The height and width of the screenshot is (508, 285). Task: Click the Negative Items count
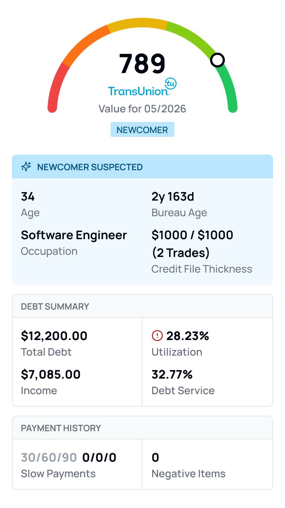(155, 458)
